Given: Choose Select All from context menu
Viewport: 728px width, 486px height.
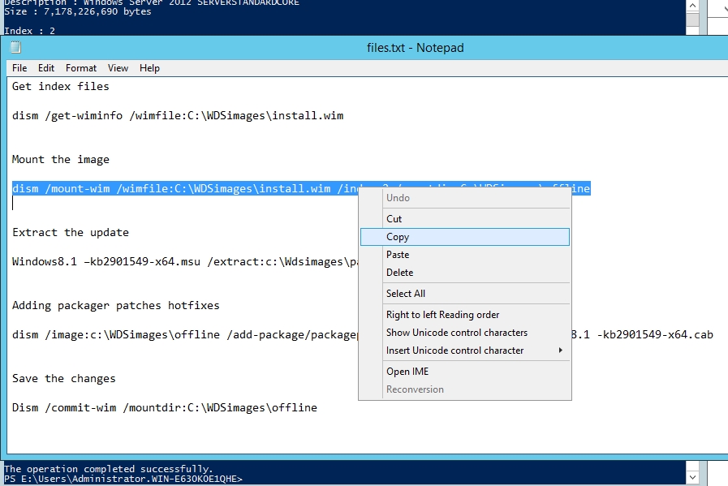Looking at the screenshot, I should coord(406,294).
